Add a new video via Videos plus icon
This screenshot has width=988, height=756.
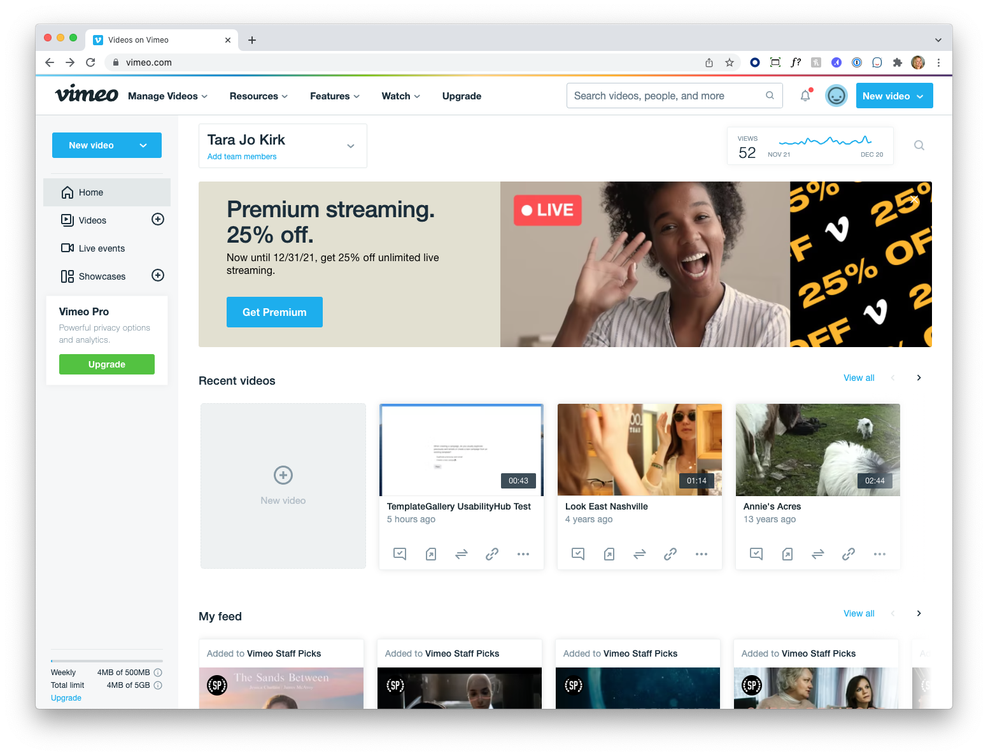click(158, 219)
